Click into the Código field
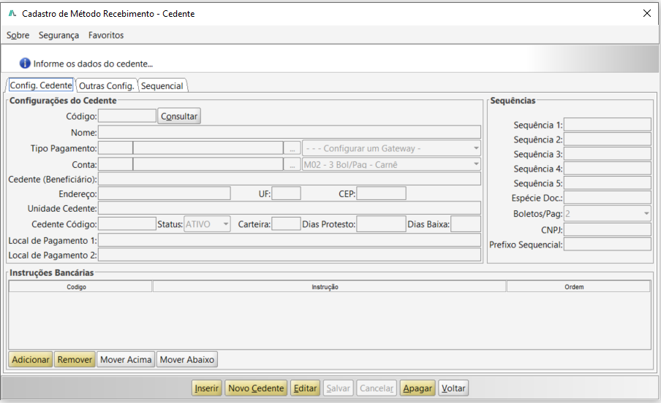 127,116
